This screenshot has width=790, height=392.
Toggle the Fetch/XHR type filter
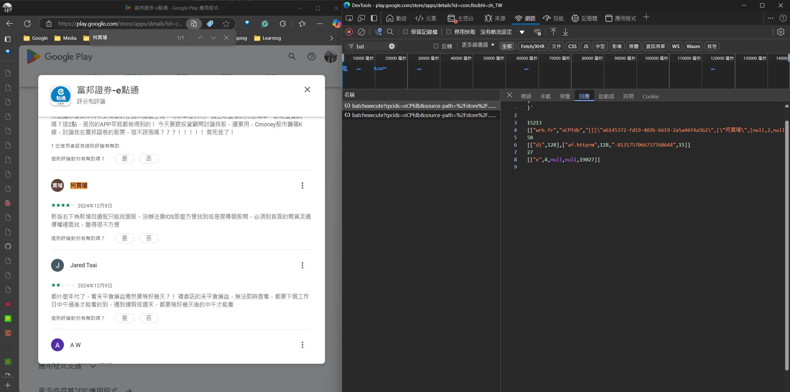(532, 46)
